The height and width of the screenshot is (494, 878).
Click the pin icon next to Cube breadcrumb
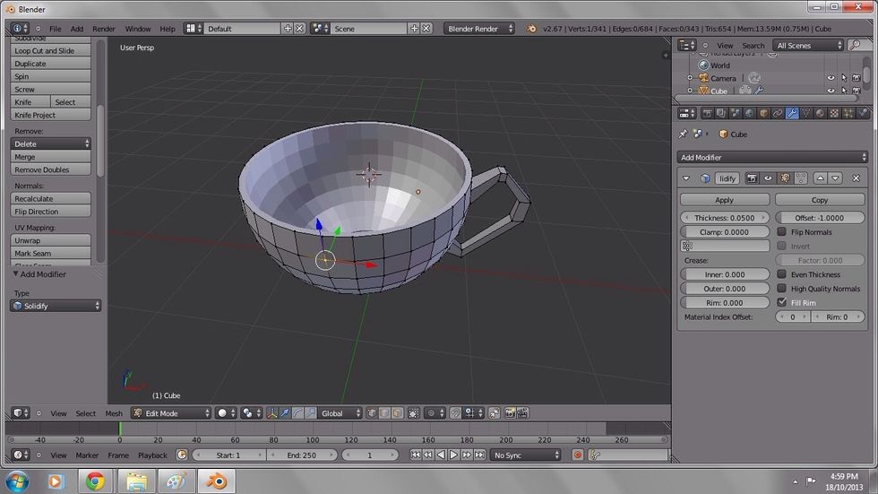tap(683, 134)
